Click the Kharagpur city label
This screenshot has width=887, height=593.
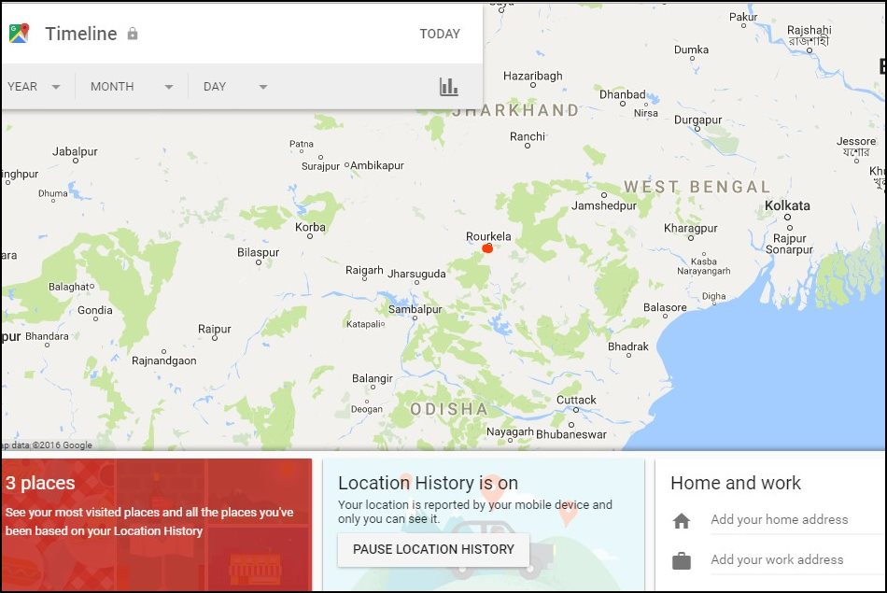click(690, 228)
